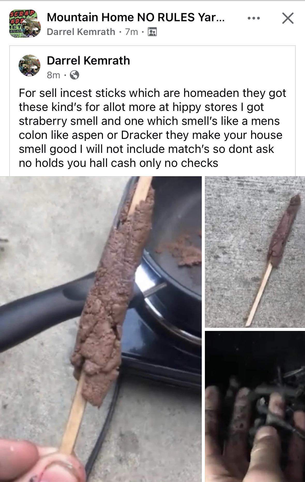
Task: Open Darrel Kemrath's profile picture in shared post
Action: click(29, 66)
